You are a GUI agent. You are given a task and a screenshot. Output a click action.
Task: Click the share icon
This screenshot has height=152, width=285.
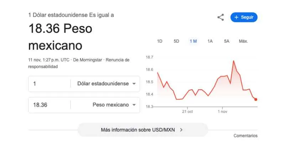(221, 17)
